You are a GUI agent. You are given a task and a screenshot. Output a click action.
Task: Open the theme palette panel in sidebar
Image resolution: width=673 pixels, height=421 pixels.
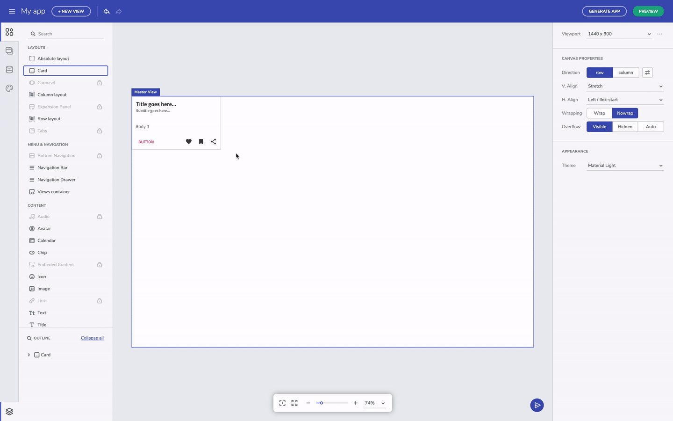(9, 88)
